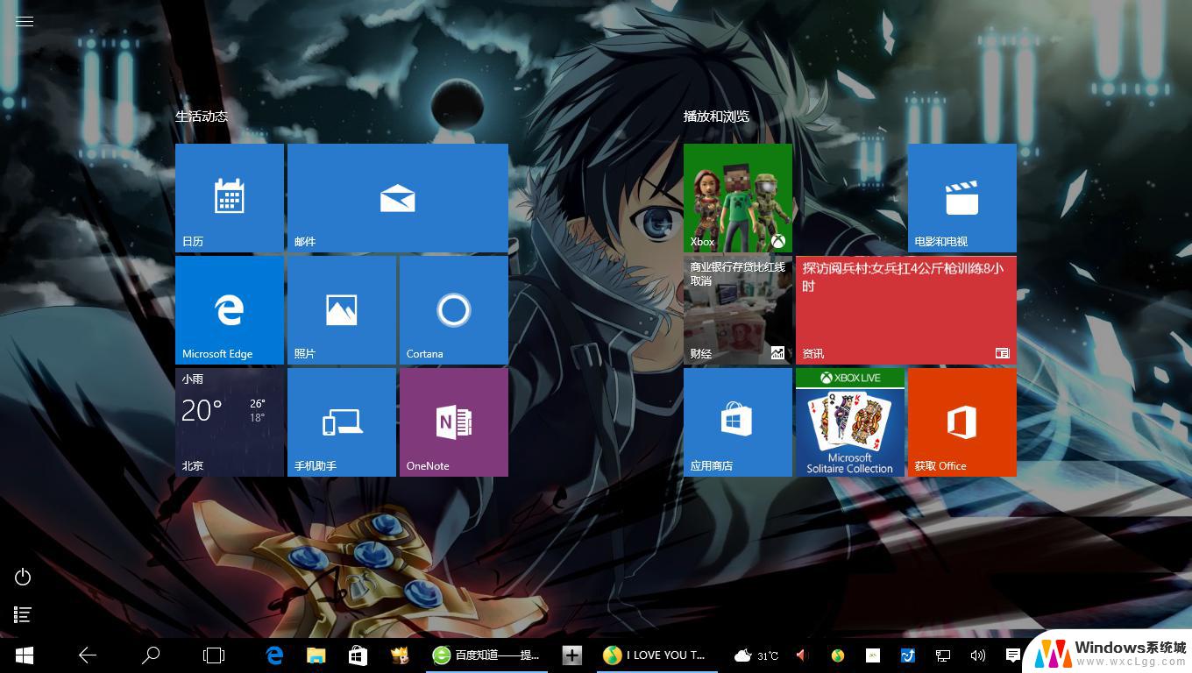Click the taskbar back arrow

pyautogui.click(x=88, y=655)
